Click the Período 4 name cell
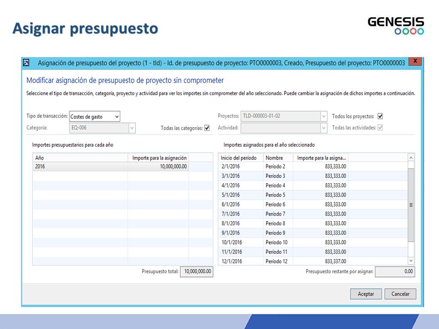Image resolution: width=439 pixels, height=329 pixels. [x=278, y=186]
